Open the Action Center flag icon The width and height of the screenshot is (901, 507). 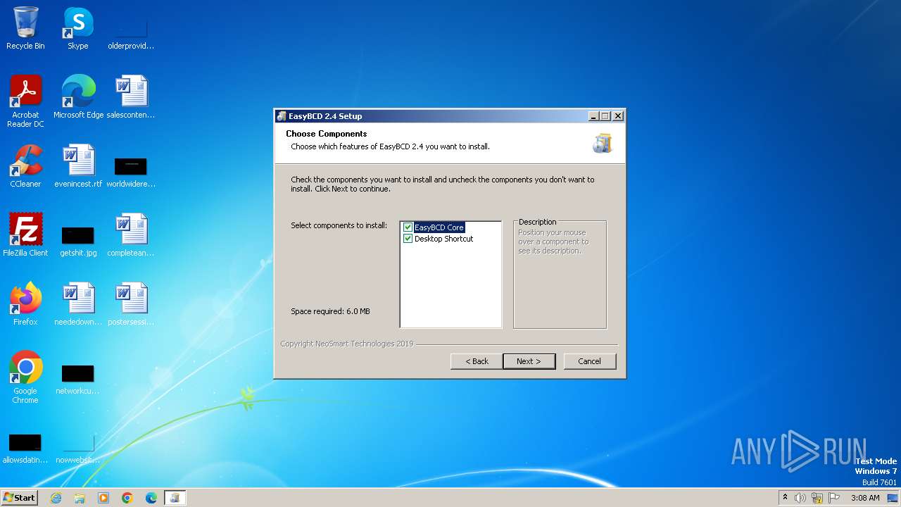tap(834, 498)
